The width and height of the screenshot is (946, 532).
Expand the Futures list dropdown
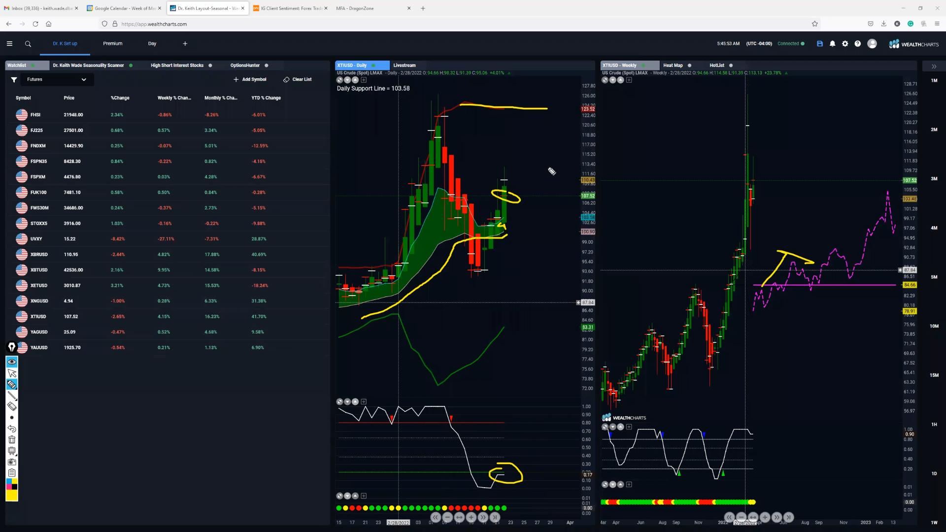(x=57, y=79)
